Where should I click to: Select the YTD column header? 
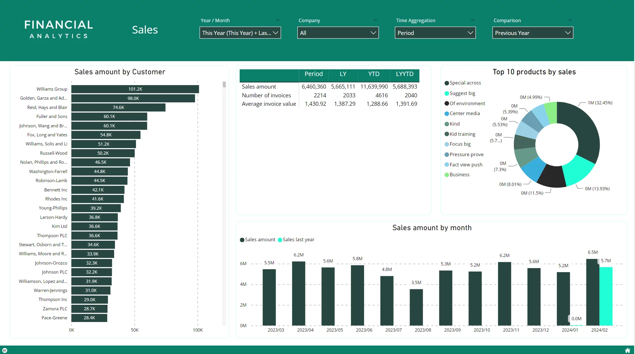(373, 74)
